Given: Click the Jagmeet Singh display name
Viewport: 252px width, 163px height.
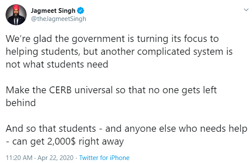Looking at the screenshot, I should coord(53,11).
